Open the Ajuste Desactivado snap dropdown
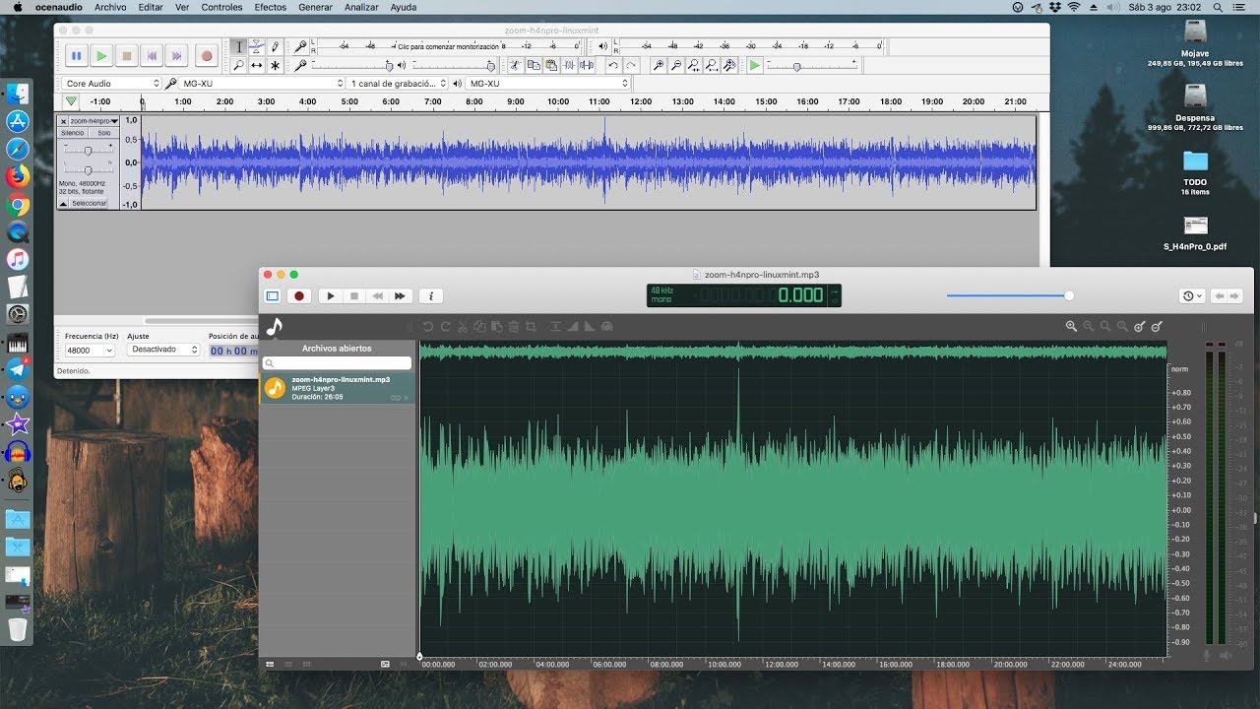Viewport: 1260px width, 709px height. coord(163,350)
